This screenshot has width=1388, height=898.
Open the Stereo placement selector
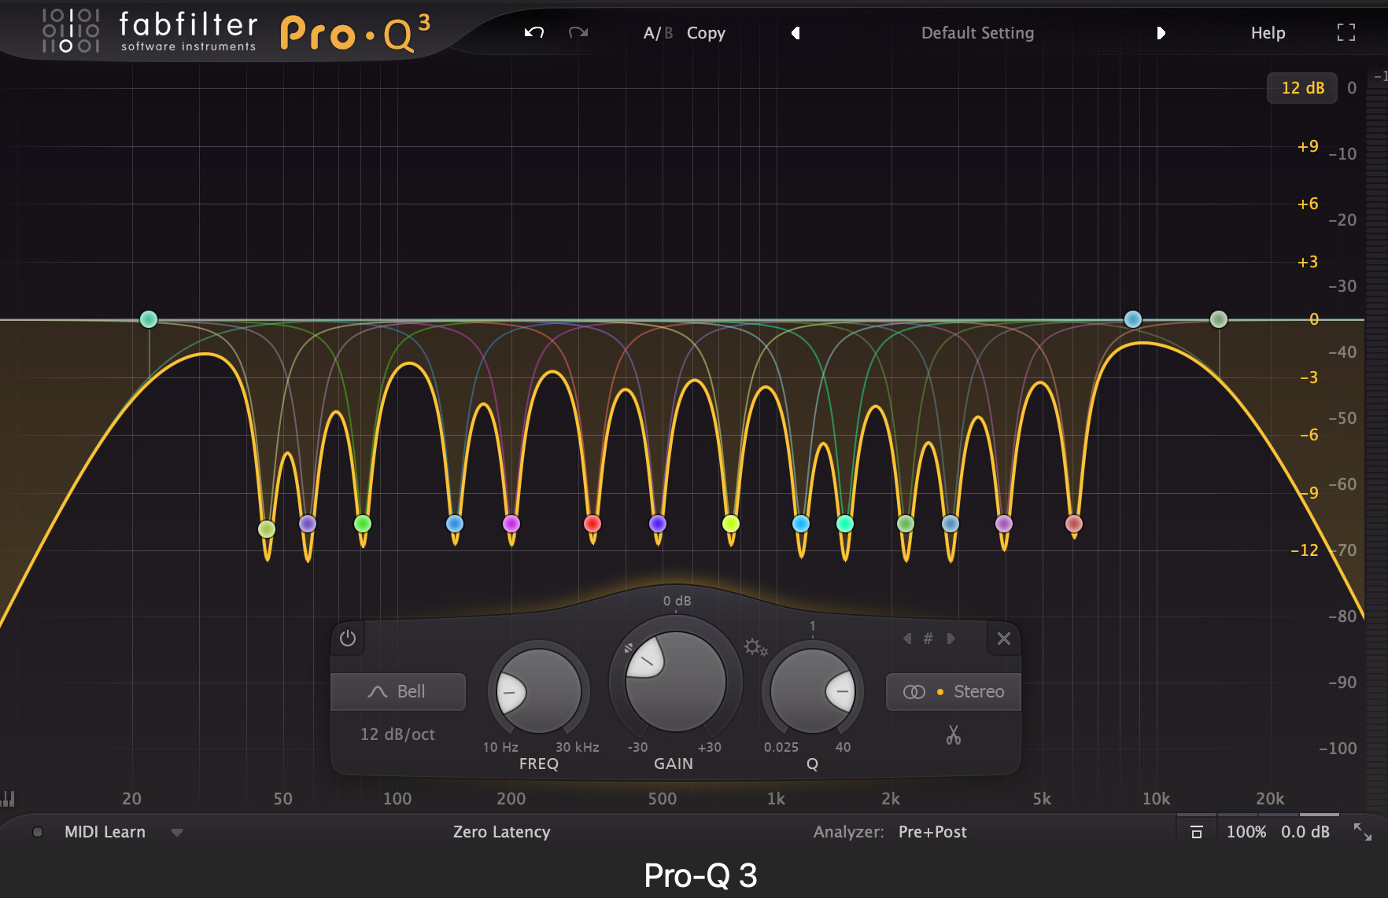point(953,692)
